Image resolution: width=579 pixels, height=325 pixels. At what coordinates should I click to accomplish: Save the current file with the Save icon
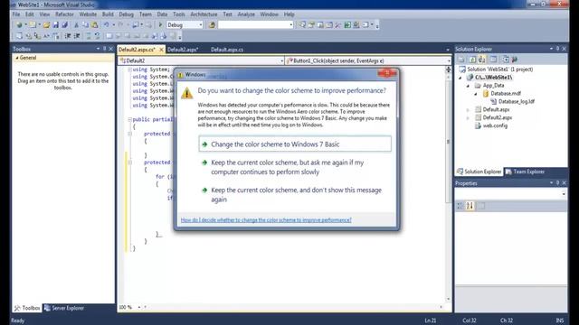[56, 25]
